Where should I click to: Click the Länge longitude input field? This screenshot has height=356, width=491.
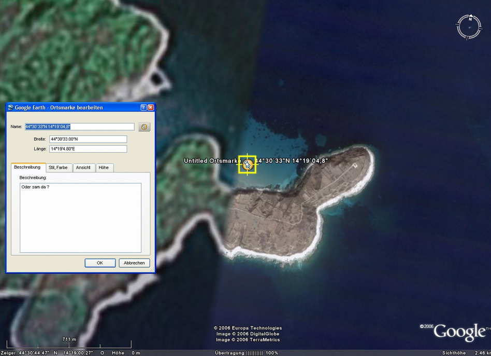(x=88, y=149)
